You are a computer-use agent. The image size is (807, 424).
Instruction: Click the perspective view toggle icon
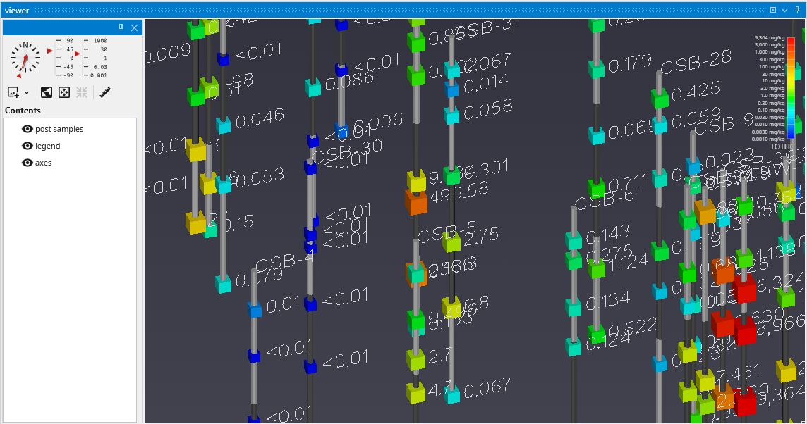[x=46, y=92]
